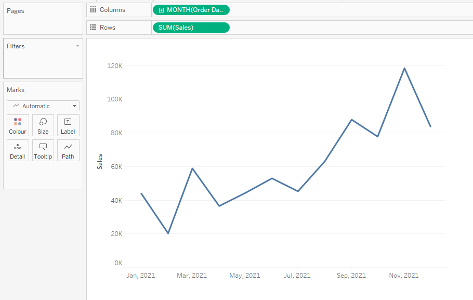
Task: Open the Filters shelf dropdown arrow
Action: (x=78, y=46)
